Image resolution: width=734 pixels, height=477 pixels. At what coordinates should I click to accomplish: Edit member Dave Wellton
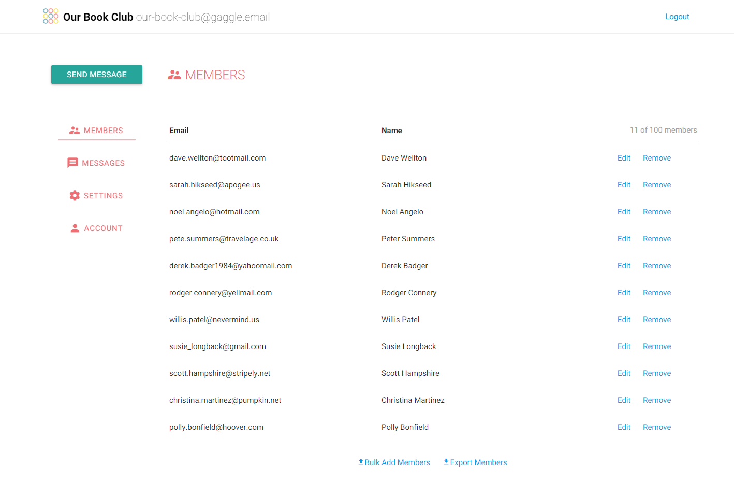(x=624, y=158)
